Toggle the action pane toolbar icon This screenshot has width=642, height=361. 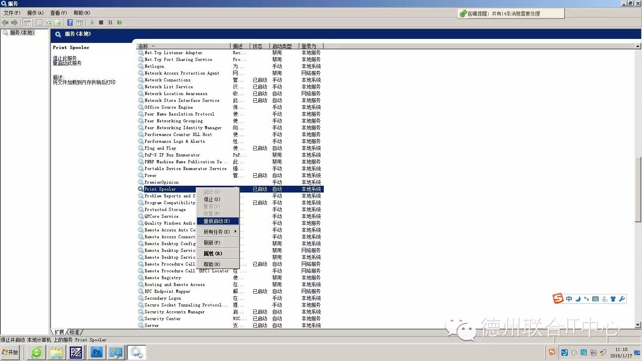(x=79, y=22)
